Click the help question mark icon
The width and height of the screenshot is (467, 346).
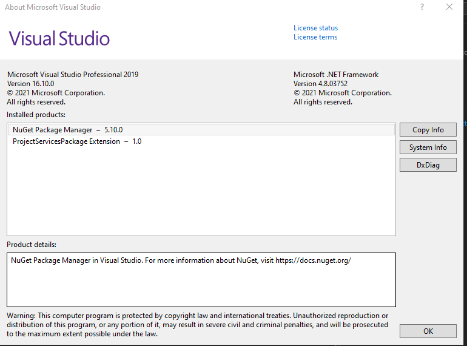422,7
